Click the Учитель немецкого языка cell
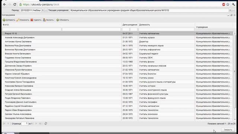 click(167, 45)
